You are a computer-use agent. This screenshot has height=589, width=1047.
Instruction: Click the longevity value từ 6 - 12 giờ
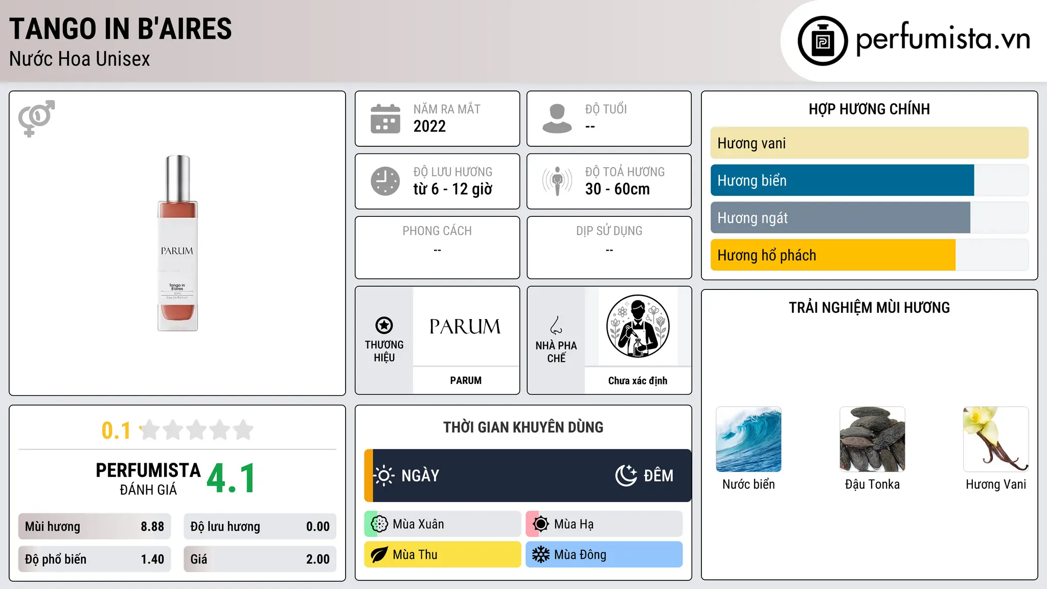pyautogui.click(x=453, y=189)
